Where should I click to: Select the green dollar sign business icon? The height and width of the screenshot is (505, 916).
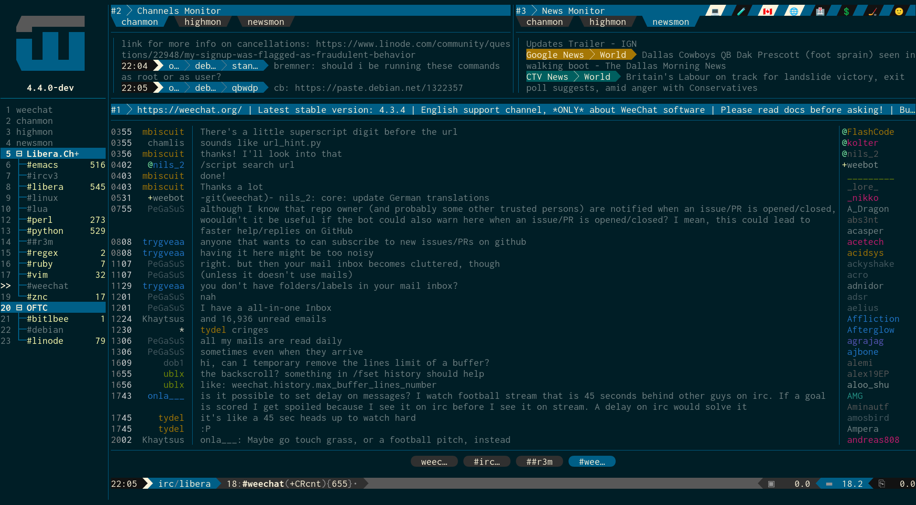846,11
